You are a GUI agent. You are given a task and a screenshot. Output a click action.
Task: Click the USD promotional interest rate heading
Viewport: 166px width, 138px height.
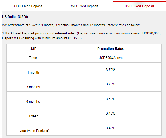pos(38,33)
